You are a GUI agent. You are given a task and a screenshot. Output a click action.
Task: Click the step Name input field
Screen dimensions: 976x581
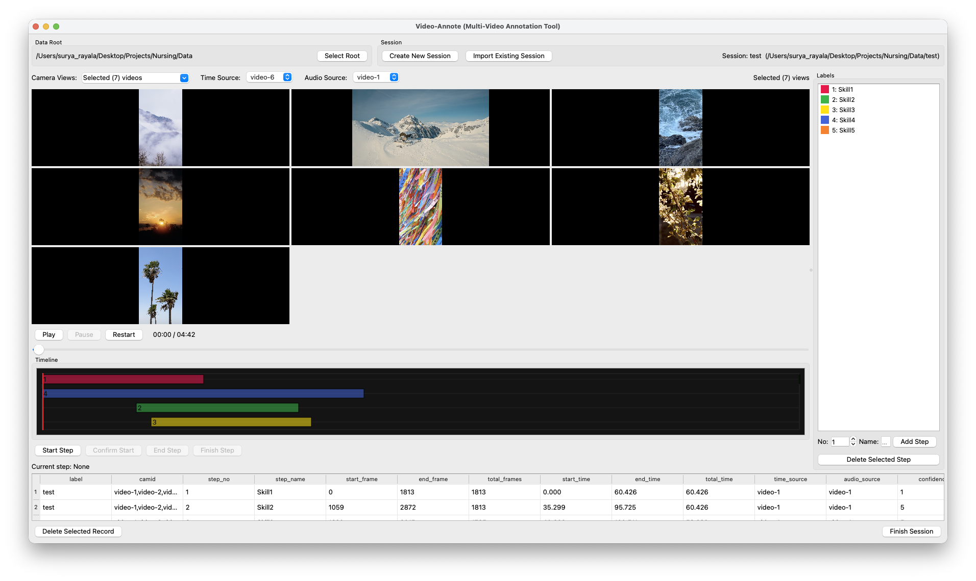[886, 442]
